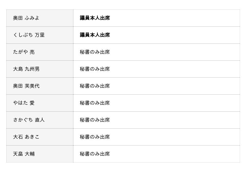This screenshot has width=252, height=172.
Task: Click the given name 万里
Action: click(40, 35)
